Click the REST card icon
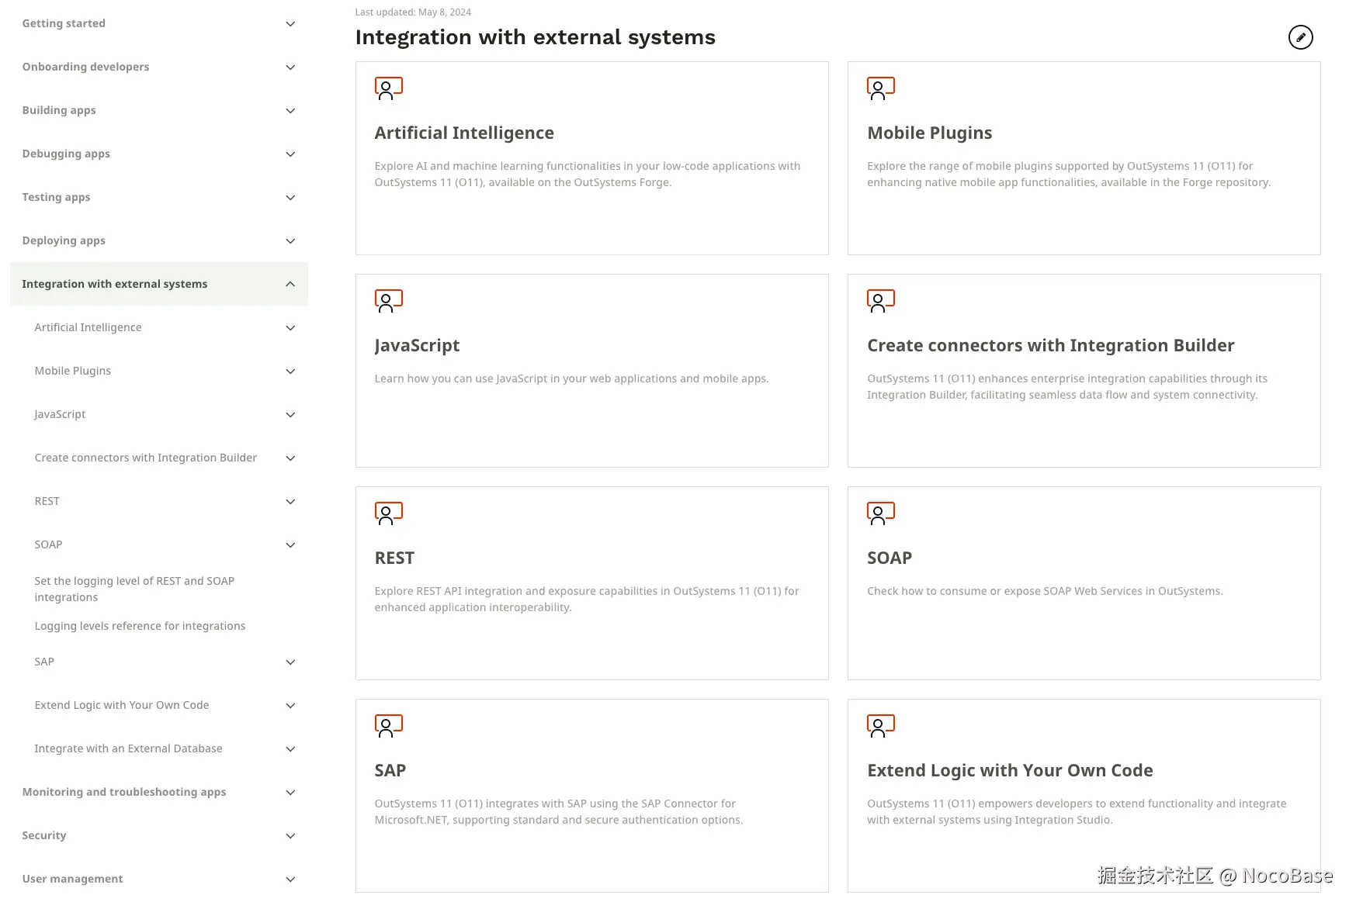This screenshot has width=1356, height=909. click(x=388, y=513)
